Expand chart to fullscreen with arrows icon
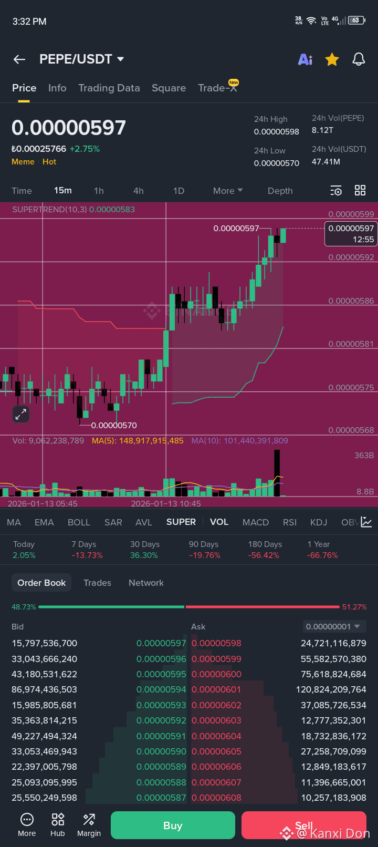 point(20,414)
